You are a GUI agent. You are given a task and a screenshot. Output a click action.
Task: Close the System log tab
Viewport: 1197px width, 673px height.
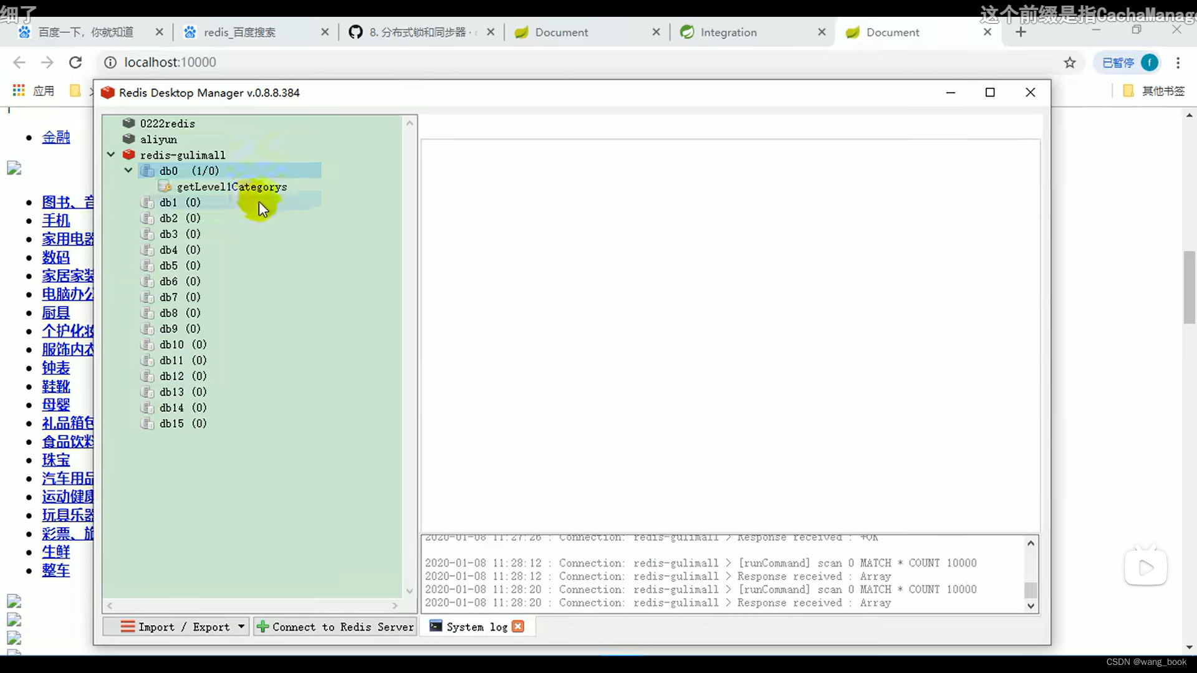[x=518, y=626]
